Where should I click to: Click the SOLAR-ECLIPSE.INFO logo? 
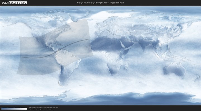pos(14,3)
